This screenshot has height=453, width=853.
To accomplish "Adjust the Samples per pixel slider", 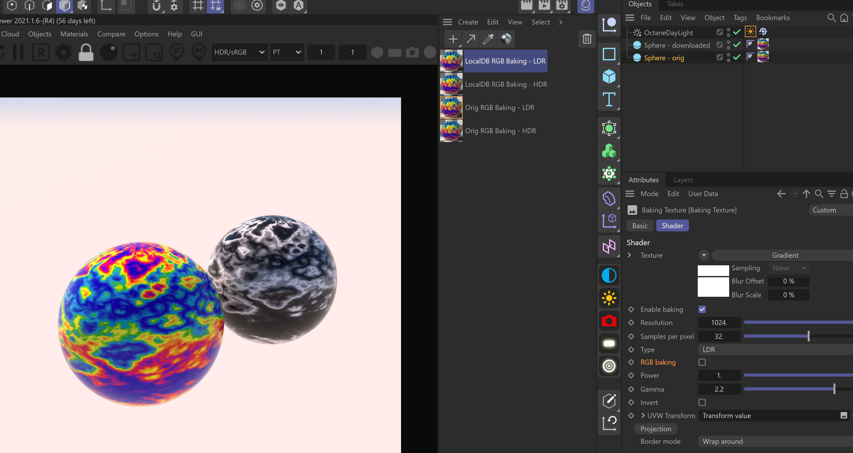I will [808, 336].
